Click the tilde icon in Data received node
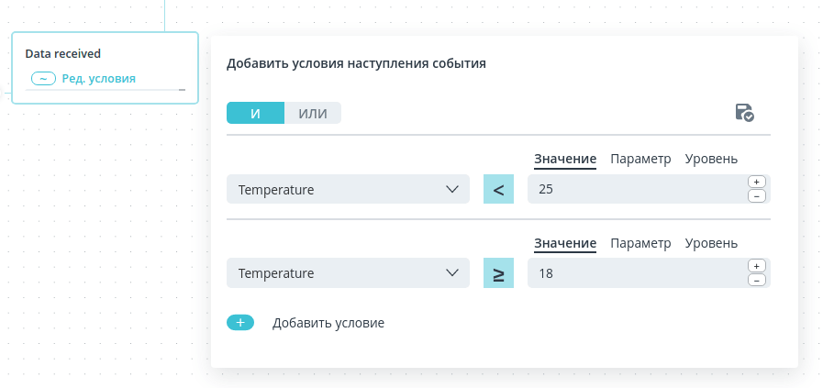 pyautogui.click(x=43, y=79)
